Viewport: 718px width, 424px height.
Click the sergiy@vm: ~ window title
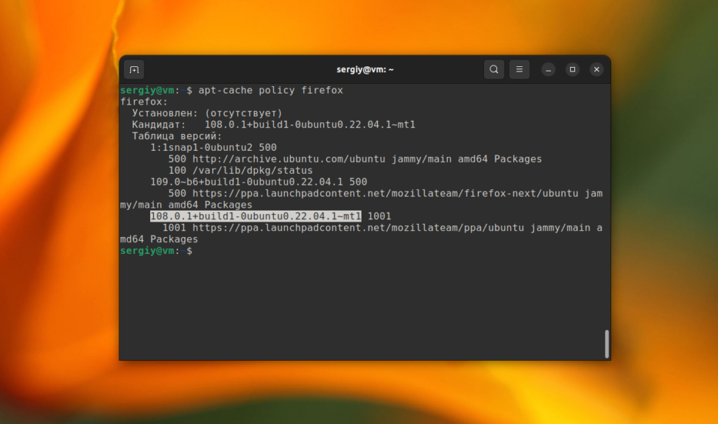365,70
